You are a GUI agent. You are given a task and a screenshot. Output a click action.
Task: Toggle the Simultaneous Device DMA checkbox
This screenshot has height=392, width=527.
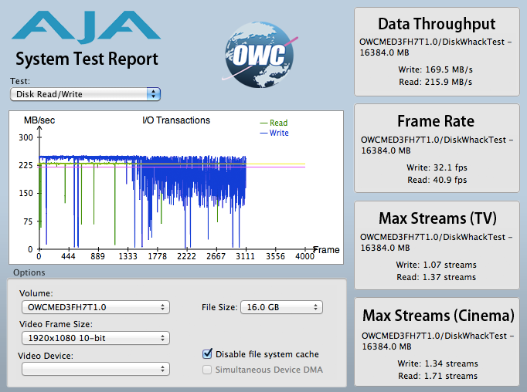(x=207, y=370)
